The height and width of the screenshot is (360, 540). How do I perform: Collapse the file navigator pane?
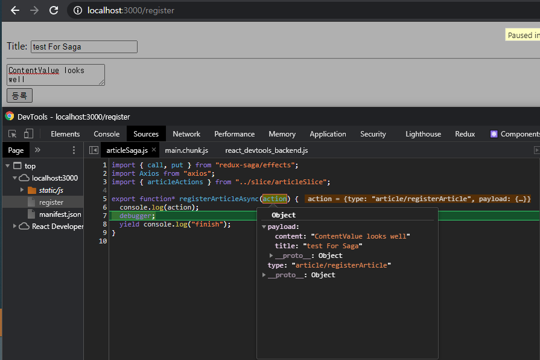(x=93, y=150)
